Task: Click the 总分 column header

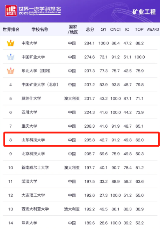Action: 90,29
